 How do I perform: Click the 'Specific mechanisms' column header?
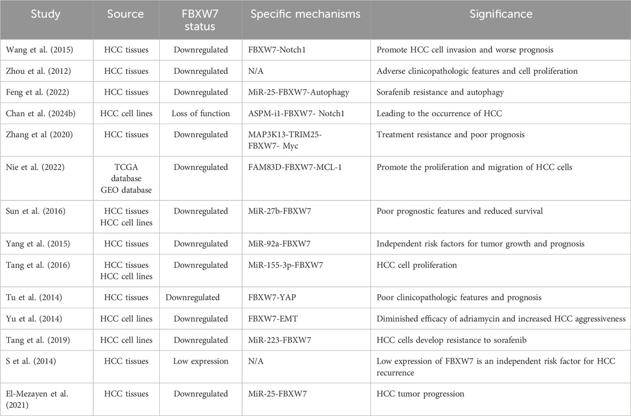pos(305,14)
